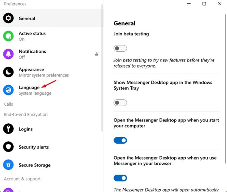Viewport: 227px width, 192px height.
Task: Open the Security alerts section
Action: (51, 147)
